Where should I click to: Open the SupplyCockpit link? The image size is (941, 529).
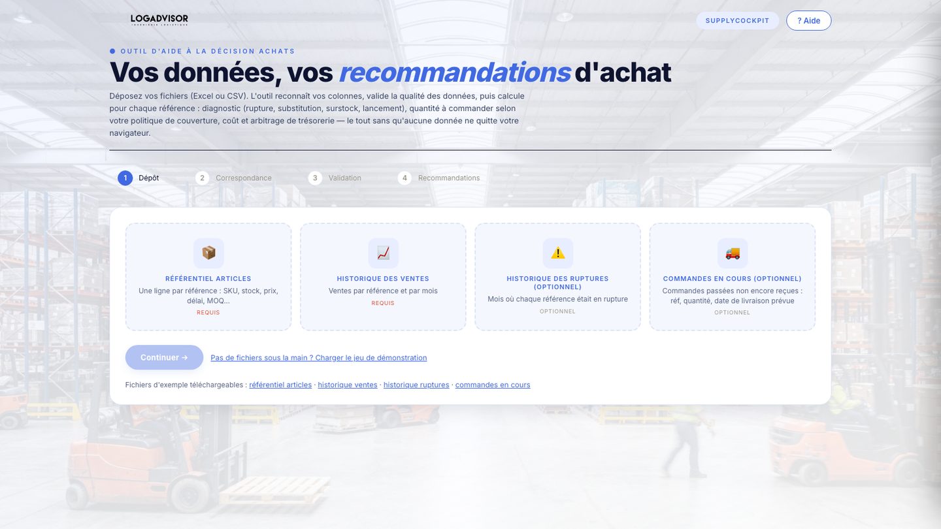[x=737, y=20]
